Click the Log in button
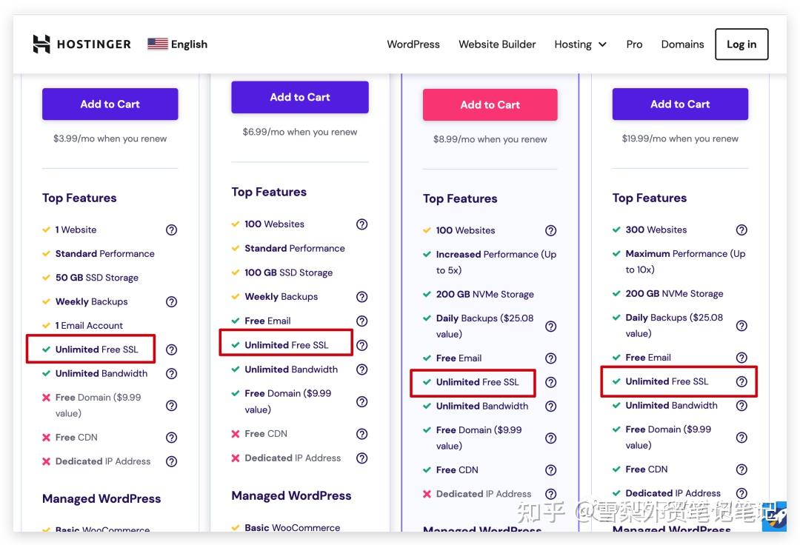Image resolution: width=800 pixels, height=545 pixels. coord(741,44)
